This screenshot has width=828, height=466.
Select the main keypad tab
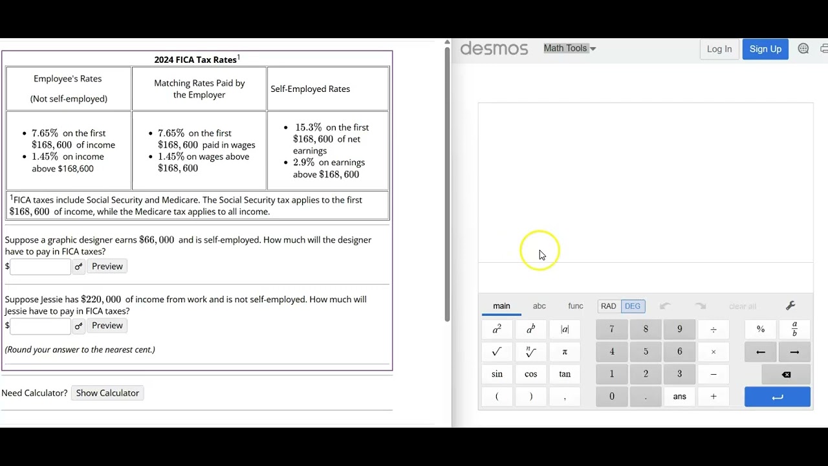click(x=501, y=306)
